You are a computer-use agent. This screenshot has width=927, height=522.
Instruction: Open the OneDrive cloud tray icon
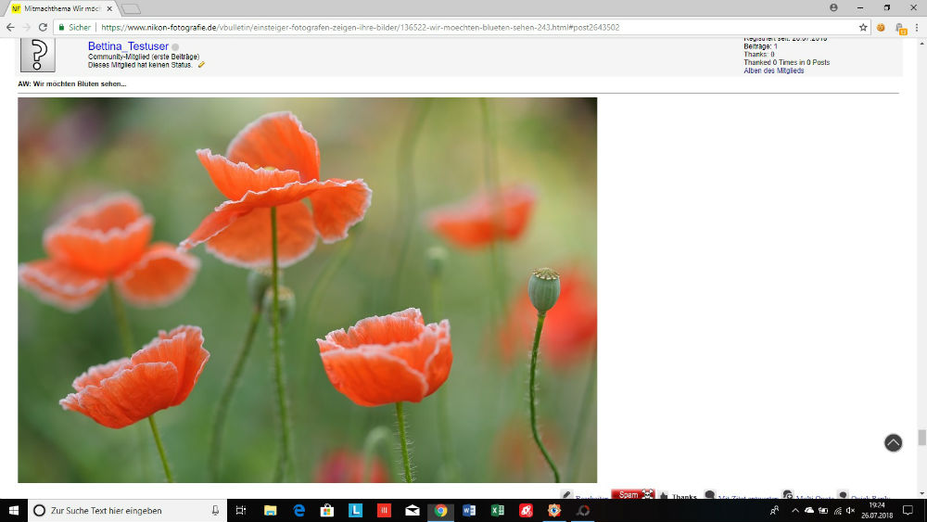coord(808,510)
